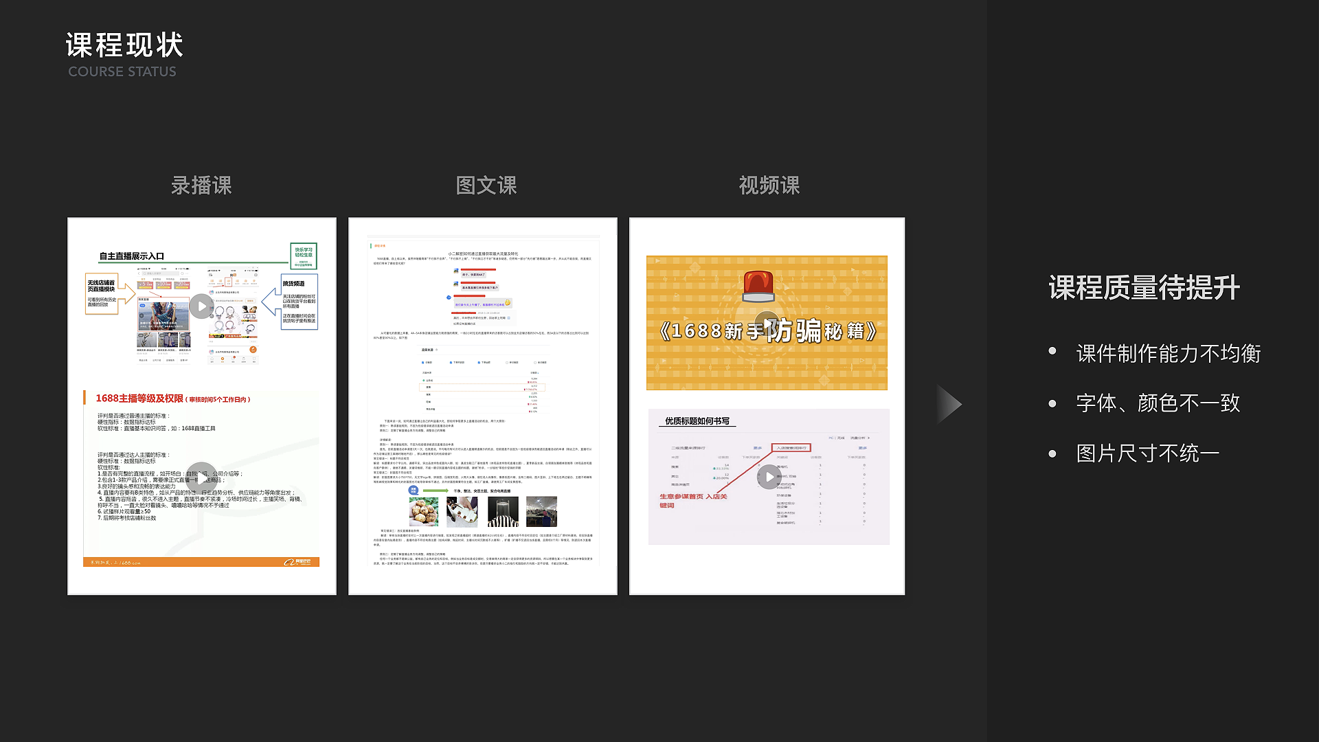
Task: Click the 图片尺寸不统一 bullet text
Action: tap(1147, 453)
